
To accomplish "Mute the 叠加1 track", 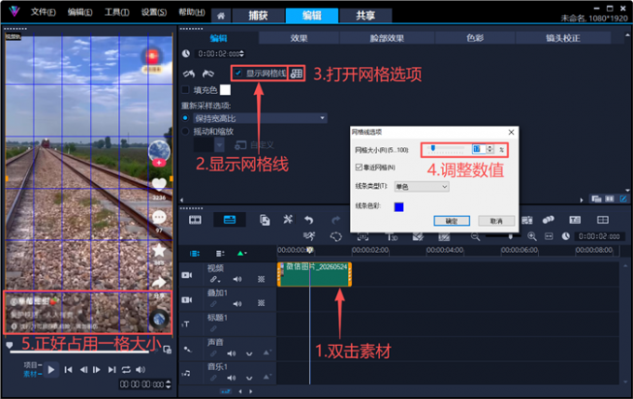I will click(237, 303).
